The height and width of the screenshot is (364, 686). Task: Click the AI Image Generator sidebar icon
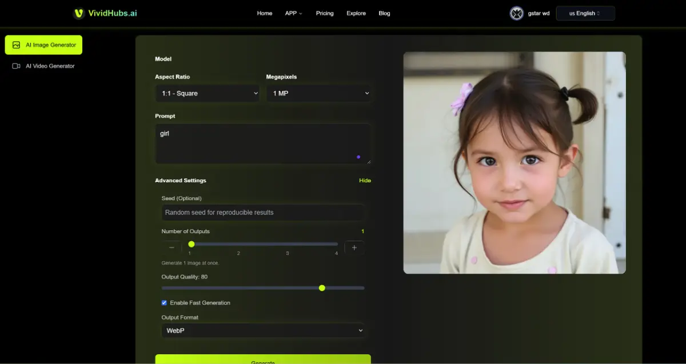17,45
